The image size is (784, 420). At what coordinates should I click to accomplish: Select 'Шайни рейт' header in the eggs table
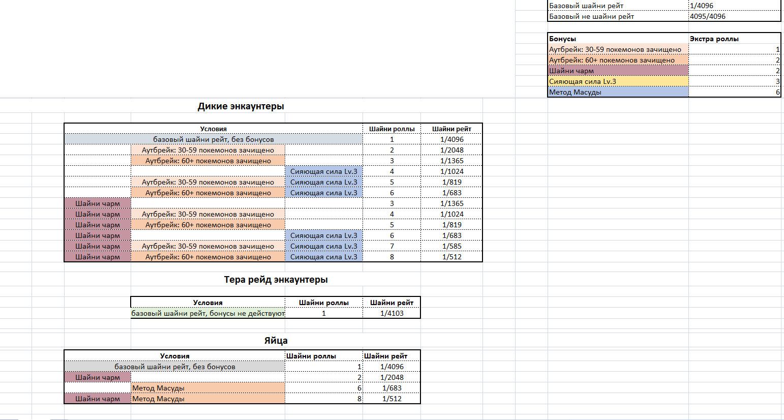coord(391,356)
